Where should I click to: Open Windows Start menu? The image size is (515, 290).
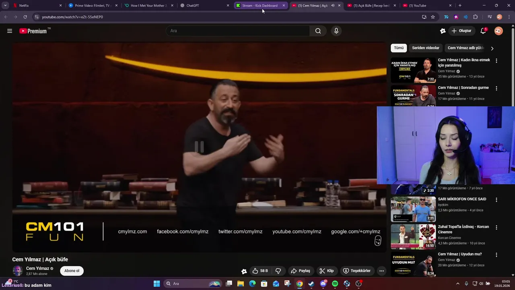[157, 284]
